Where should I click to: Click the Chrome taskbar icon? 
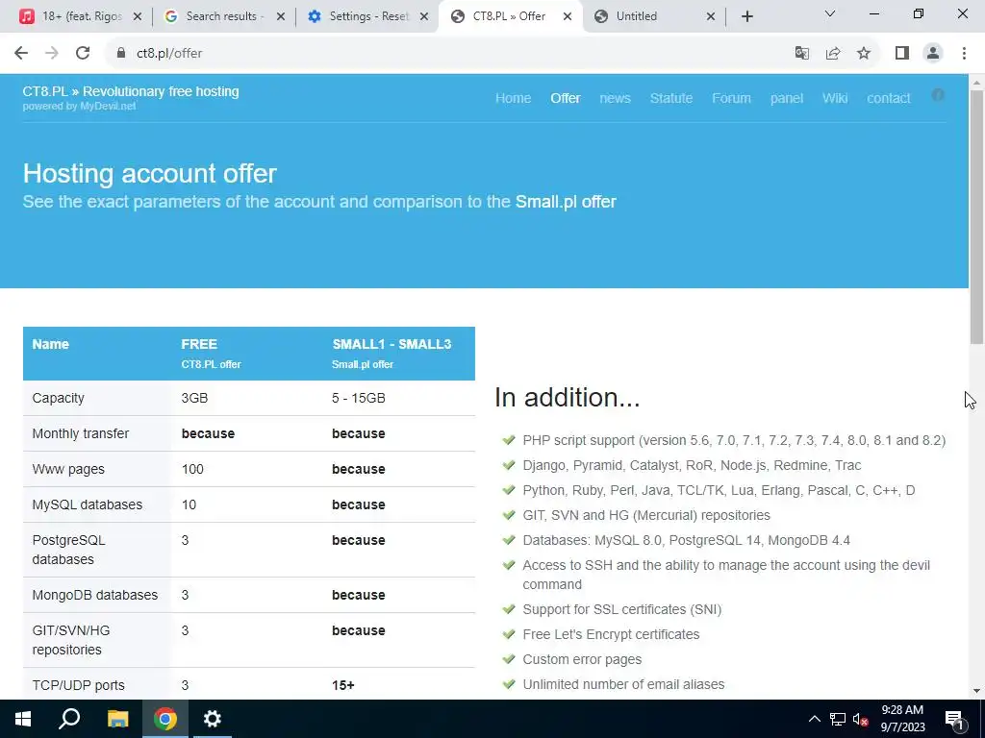coord(165,719)
